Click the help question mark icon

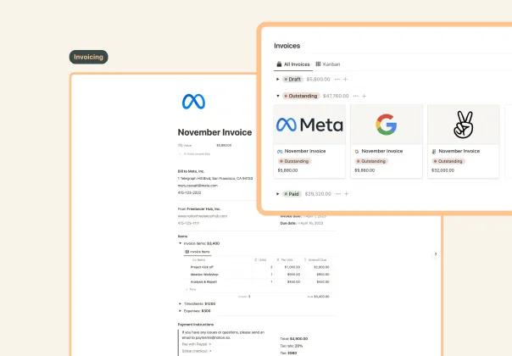pos(435,253)
